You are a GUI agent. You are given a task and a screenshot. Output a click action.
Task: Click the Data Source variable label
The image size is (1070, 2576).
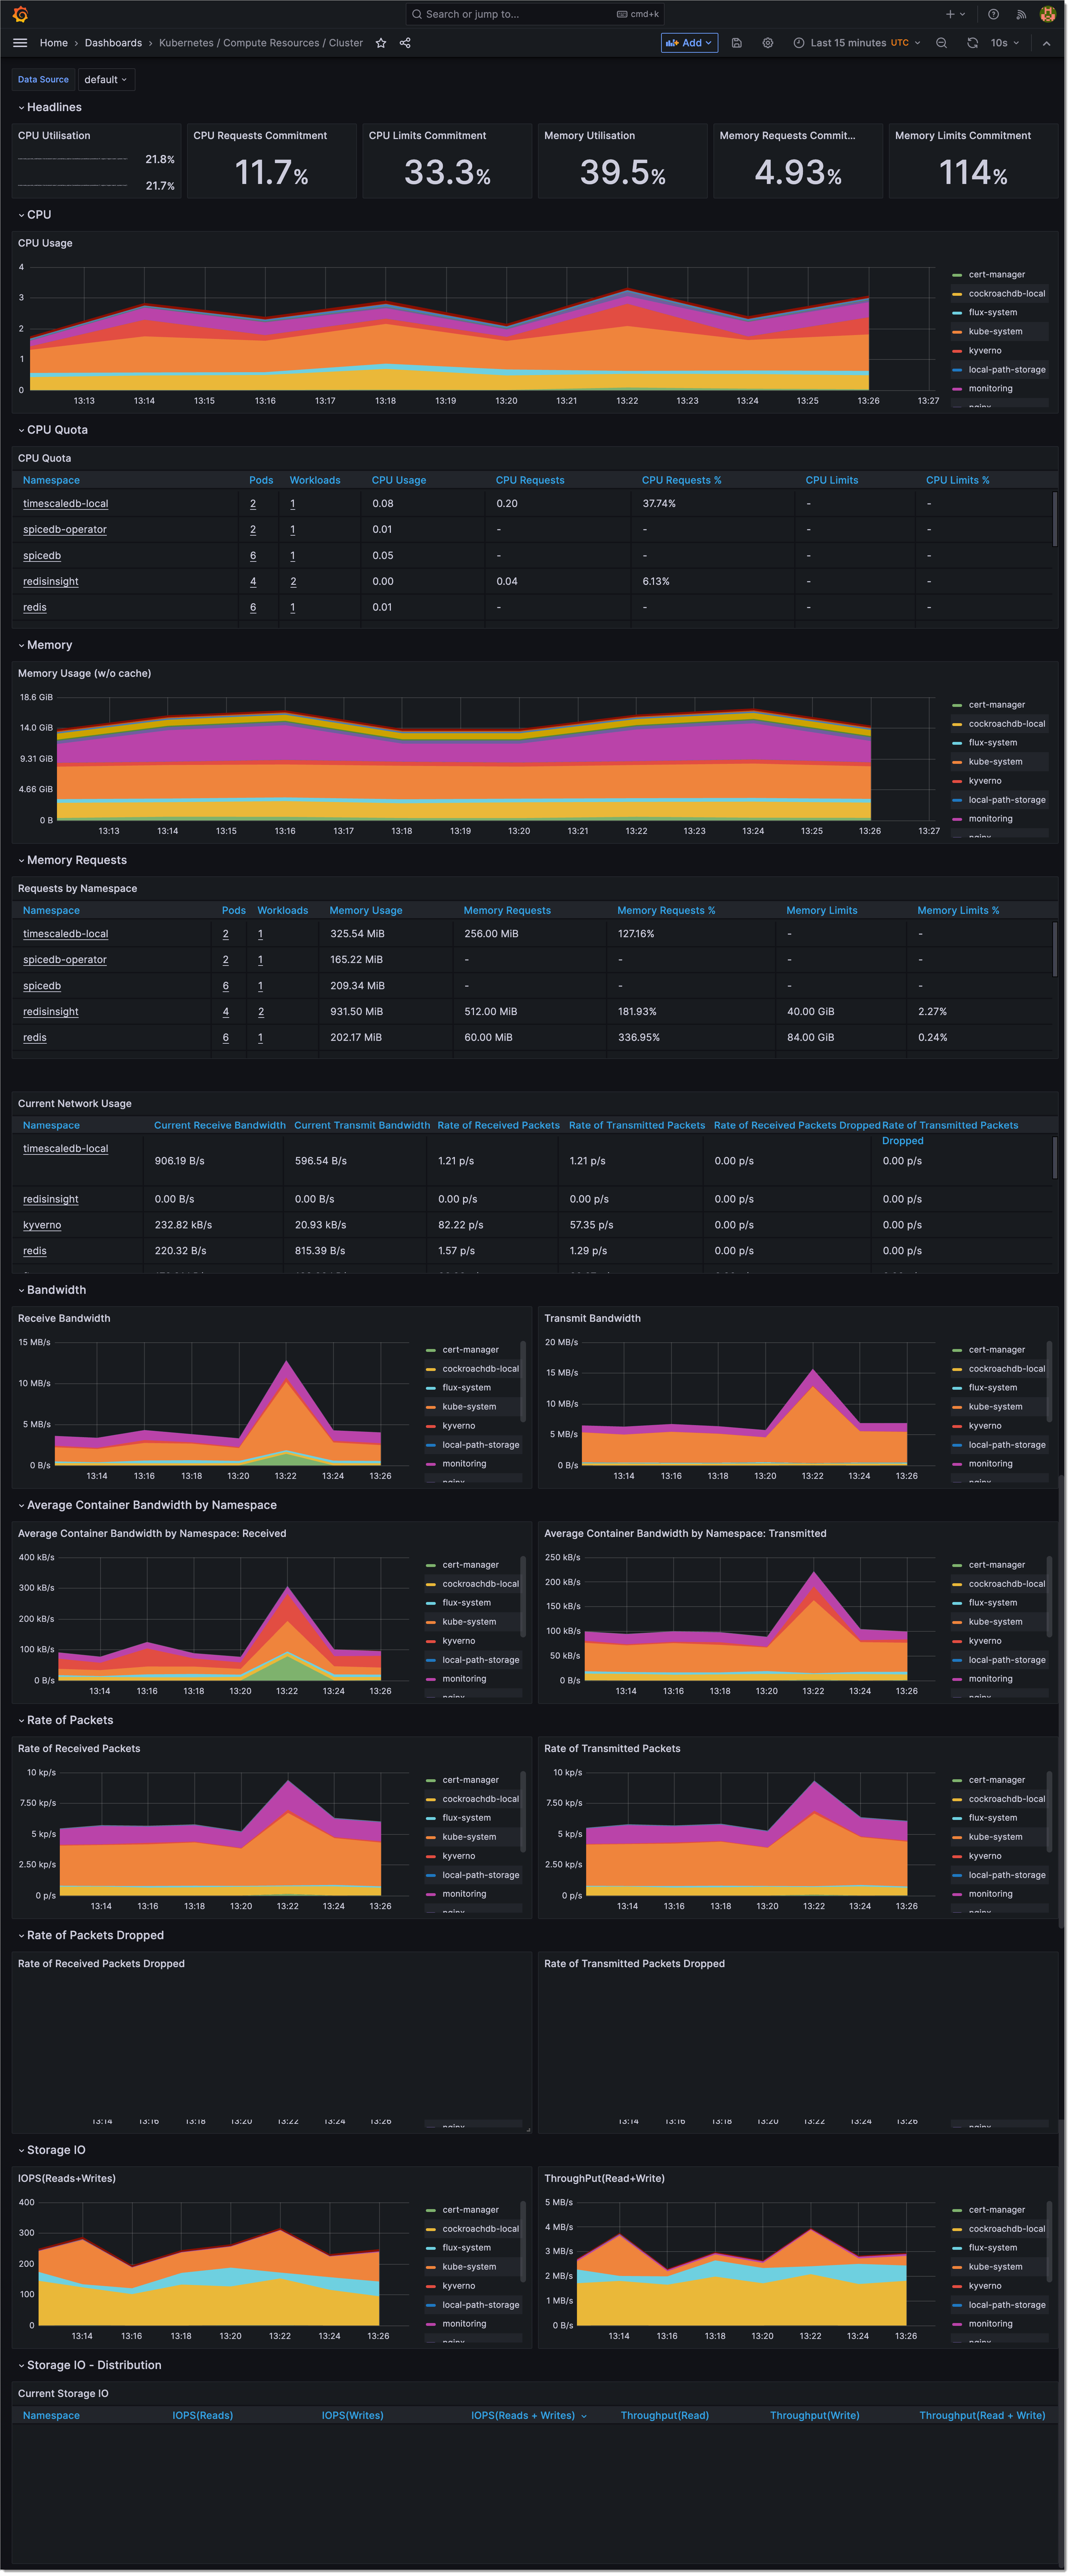(x=43, y=80)
